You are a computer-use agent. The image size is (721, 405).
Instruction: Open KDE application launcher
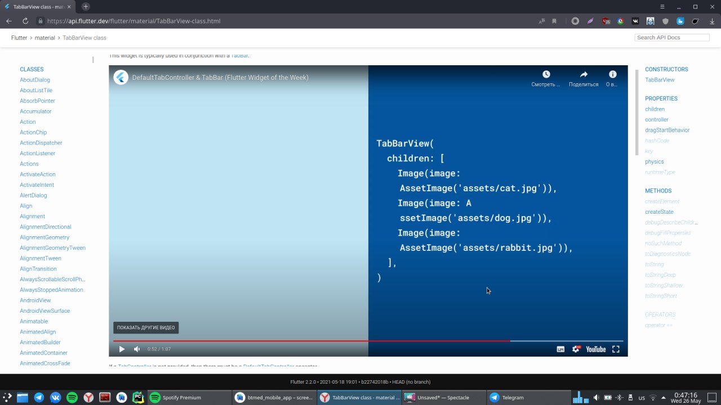coord(7,398)
